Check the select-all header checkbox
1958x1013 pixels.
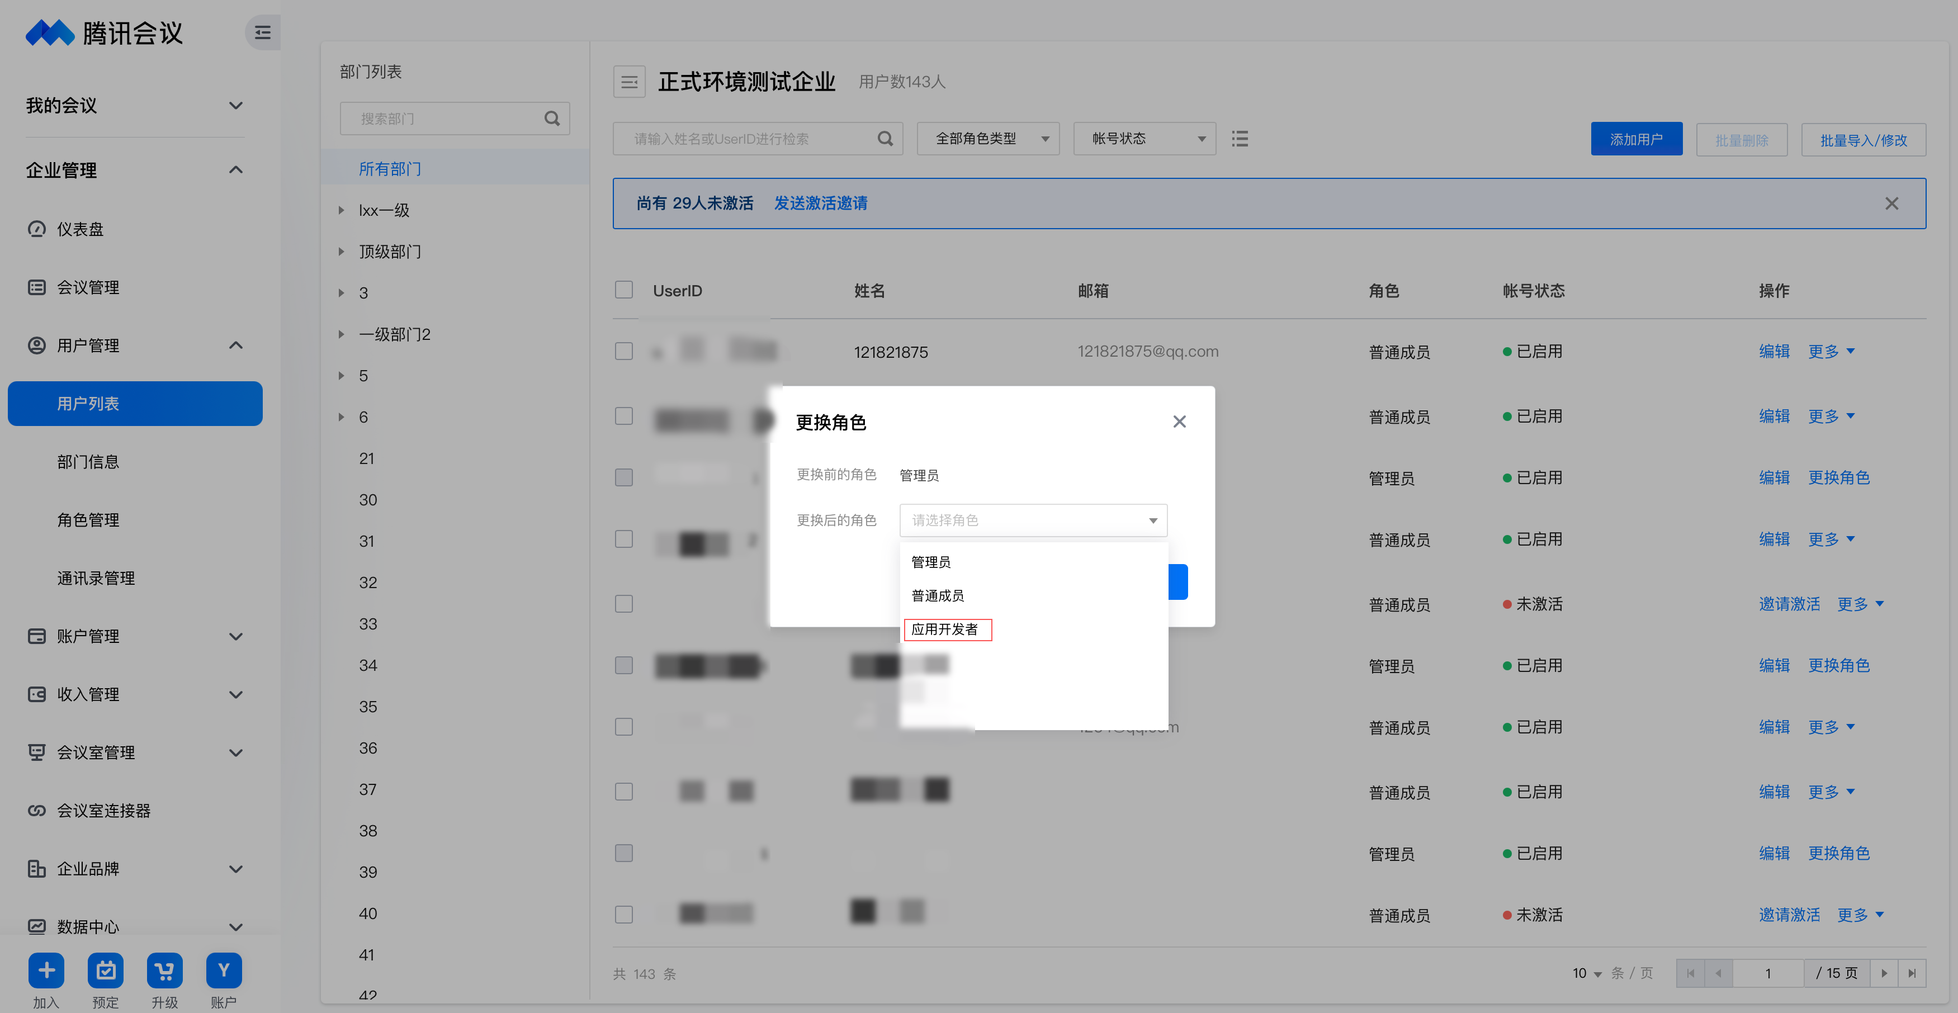tap(623, 290)
